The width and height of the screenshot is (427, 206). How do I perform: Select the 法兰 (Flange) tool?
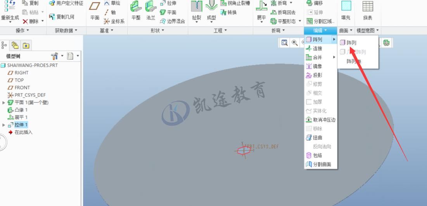point(150,11)
